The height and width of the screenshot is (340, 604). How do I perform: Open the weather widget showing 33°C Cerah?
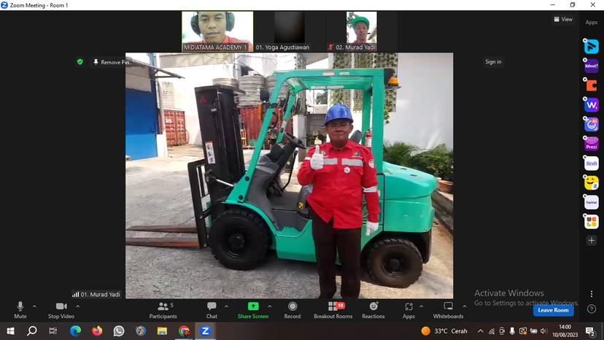(x=444, y=331)
